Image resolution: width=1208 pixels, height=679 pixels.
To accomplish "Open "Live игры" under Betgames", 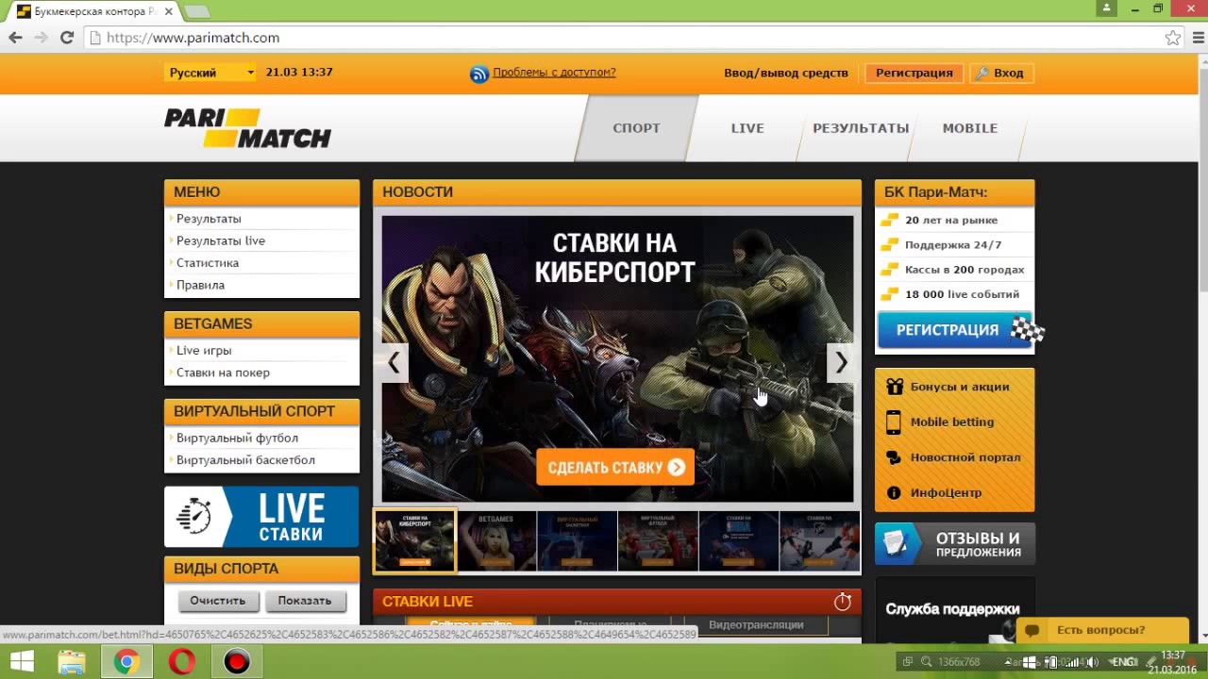I will click(204, 350).
